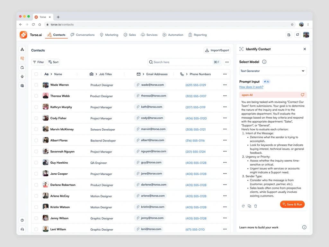Copy prompt using duplicate icon
The width and height of the screenshot is (329, 247).
point(249,206)
